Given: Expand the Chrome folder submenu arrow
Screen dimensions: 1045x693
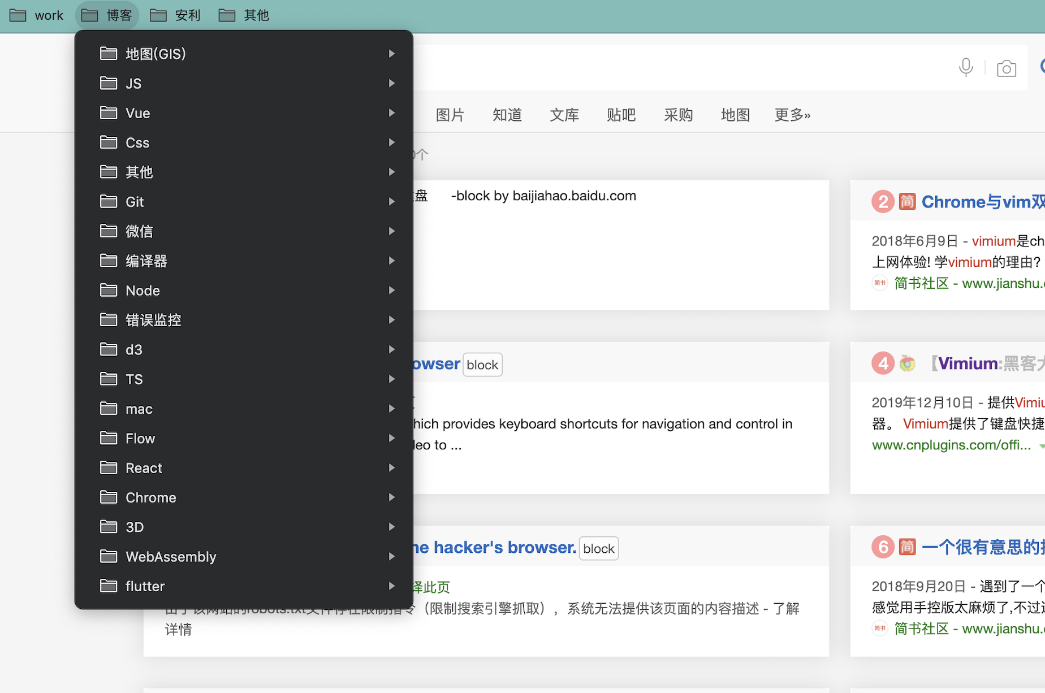Looking at the screenshot, I should click(392, 497).
